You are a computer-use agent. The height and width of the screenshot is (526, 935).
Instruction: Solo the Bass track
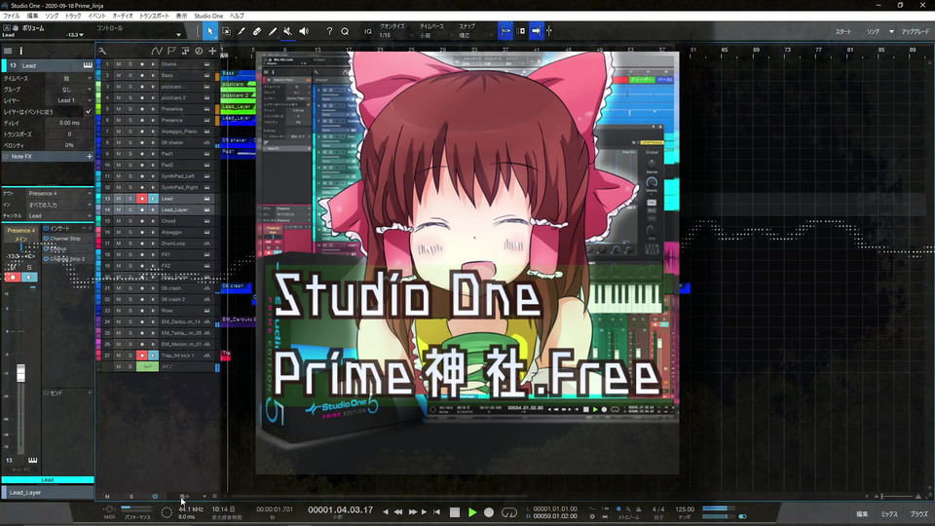pyautogui.click(x=130, y=75)
